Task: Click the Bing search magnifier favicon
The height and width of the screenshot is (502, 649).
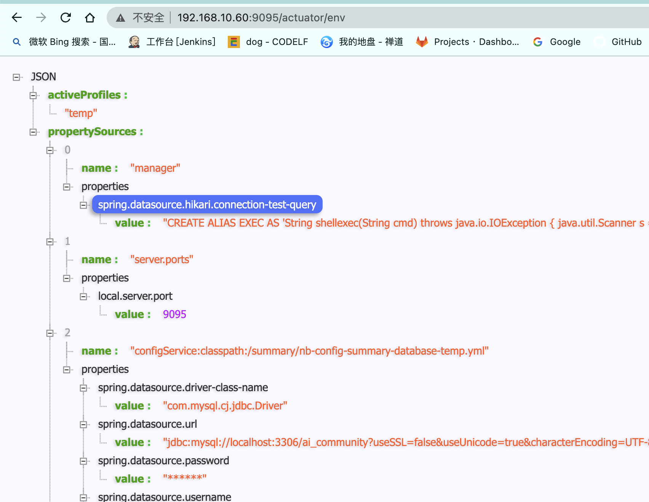Action: point(17,42)
